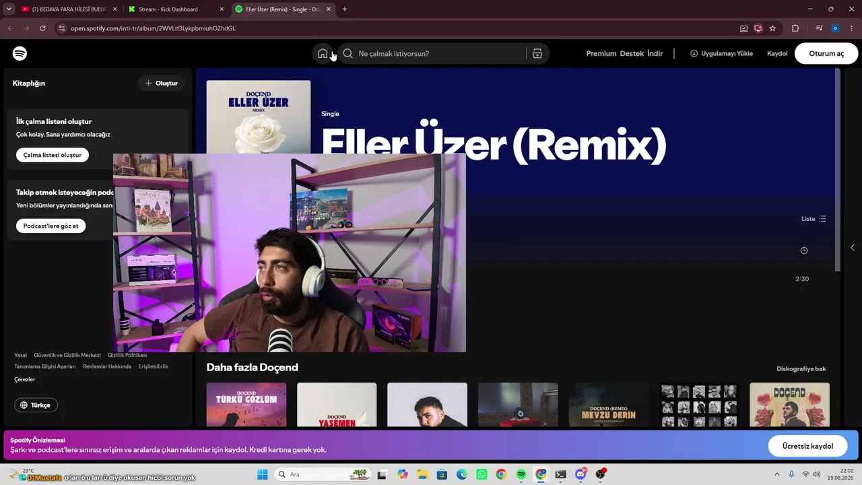Open the Türkçe language selector
862x485 pixels.
coord(36,405)
